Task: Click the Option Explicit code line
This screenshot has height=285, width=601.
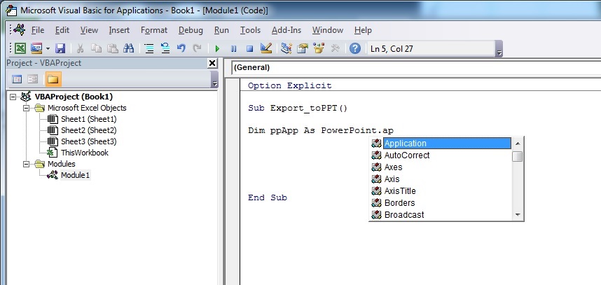Action: click(x=290, y=85)
